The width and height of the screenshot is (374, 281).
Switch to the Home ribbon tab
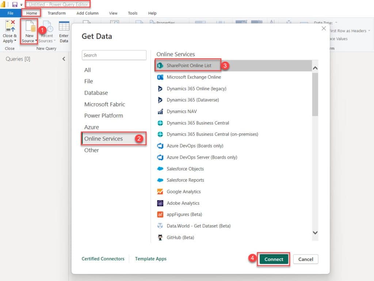coord(31,13)
